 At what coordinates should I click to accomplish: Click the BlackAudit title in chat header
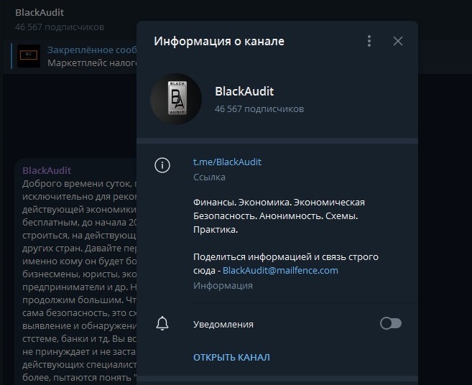point(40,13)
